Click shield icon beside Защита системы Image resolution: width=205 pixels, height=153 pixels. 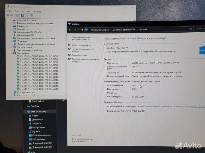tap(69, 55)
